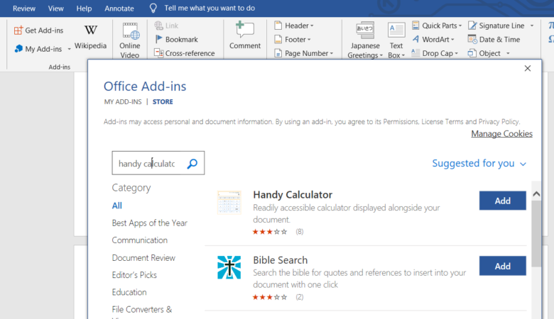Click the Handy Calculator thumbnail

(229, 202)
